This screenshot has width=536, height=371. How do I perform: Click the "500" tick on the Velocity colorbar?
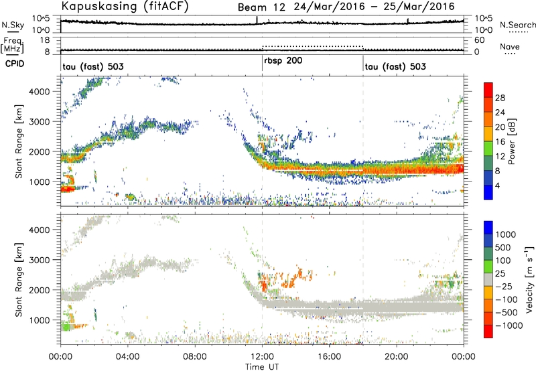[x=503, y=247]
